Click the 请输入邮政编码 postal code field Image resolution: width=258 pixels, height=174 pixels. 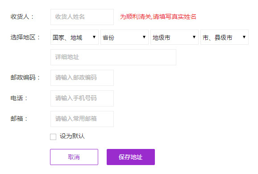pos(82,78)
